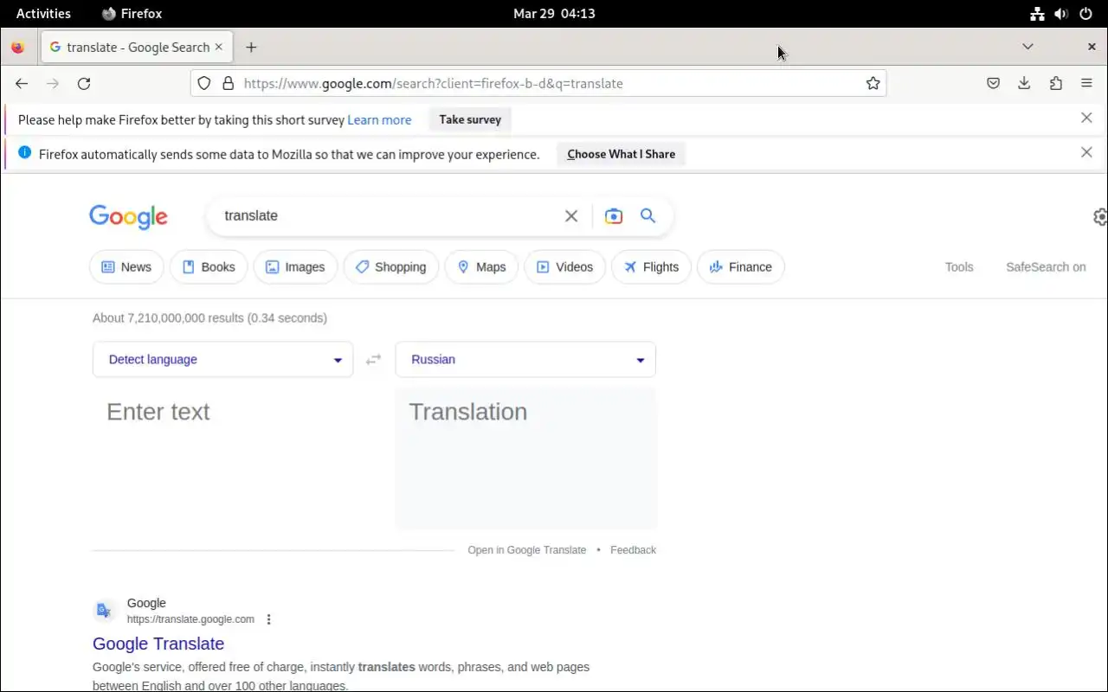
Task: Open the Firefox app menu in top bar
Action: [x=132, y=13]
